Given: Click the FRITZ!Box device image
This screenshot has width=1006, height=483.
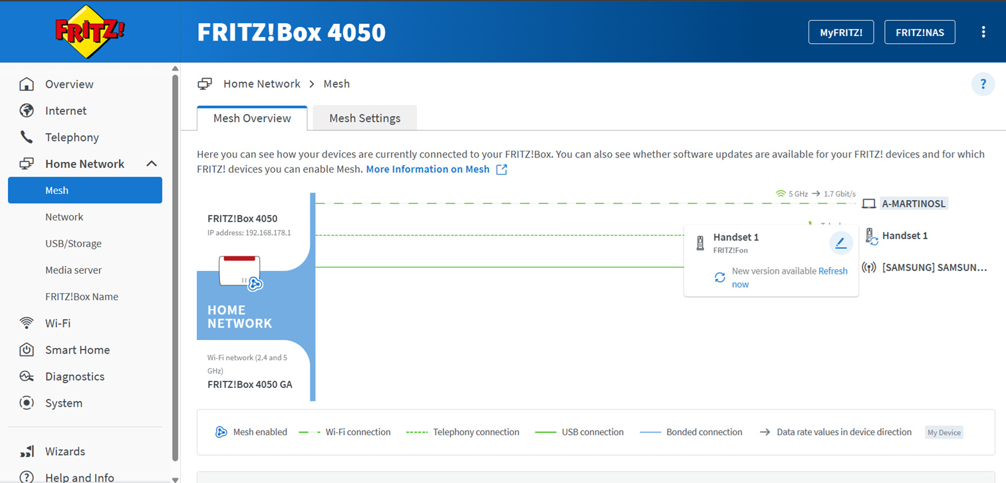Looking at the screenshot, I should tap(239, 271).
